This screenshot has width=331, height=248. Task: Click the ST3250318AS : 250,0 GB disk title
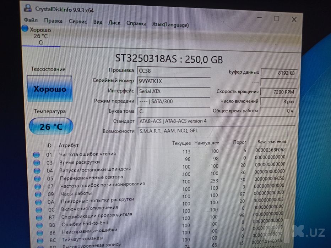(169, 59)
